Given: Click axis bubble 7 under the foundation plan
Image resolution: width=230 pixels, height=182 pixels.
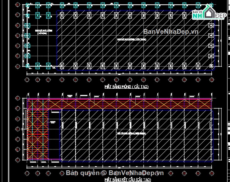Looking at the screenshot, I should pyautogui.click(x=103, y=80).
